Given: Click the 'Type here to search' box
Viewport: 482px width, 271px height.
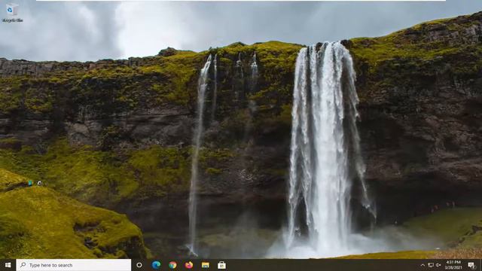Looking at the screenshot, I should 74,265.
